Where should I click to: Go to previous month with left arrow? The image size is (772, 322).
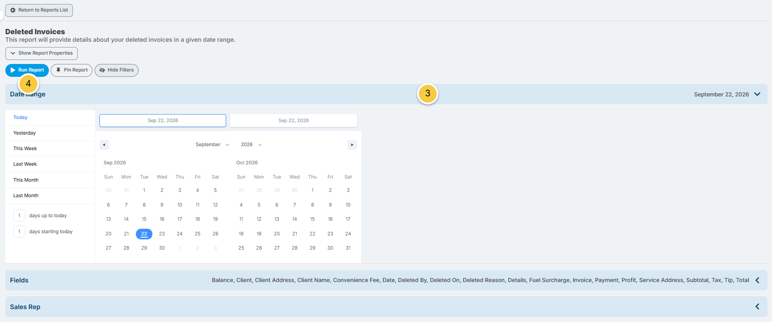(104, 145)
